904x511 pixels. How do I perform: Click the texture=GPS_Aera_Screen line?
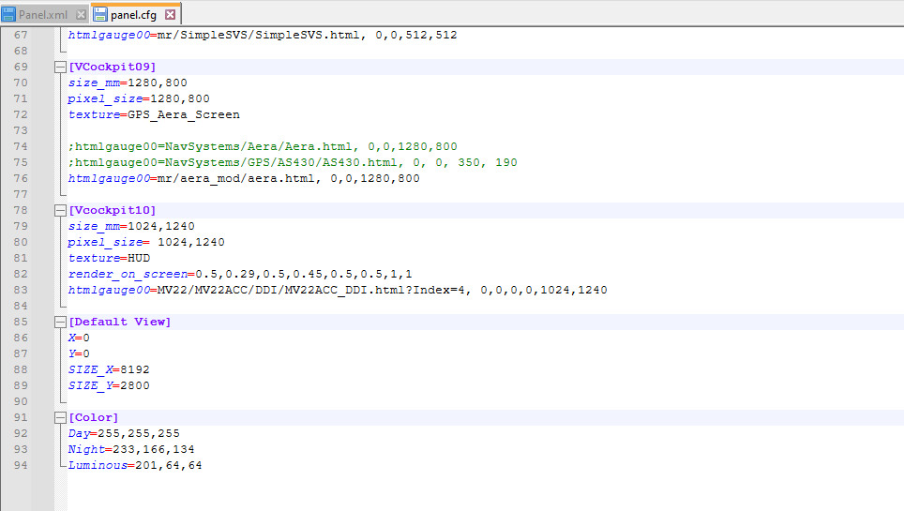pos(154,114)
